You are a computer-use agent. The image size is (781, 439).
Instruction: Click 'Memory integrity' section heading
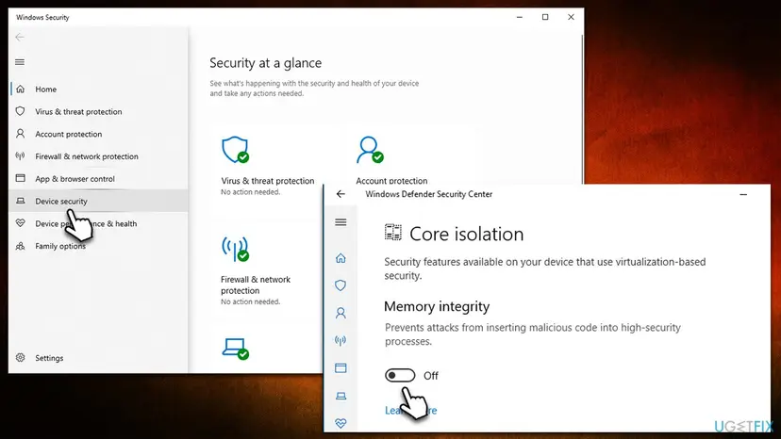tap(437, 306)
